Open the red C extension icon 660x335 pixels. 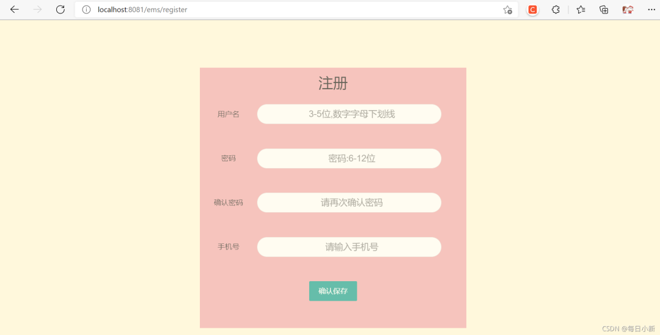pos(532,10)
